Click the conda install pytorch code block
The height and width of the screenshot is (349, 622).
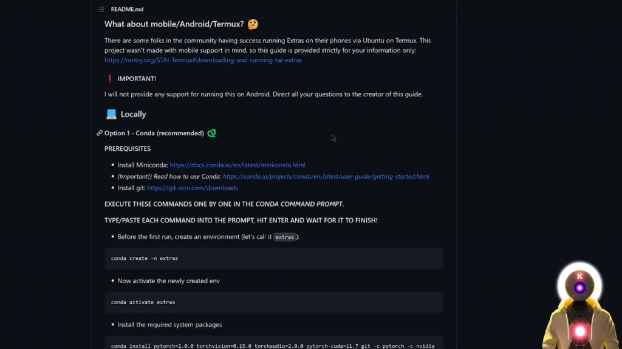(x=273, y=344)
